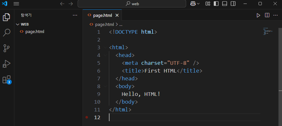Click the 'web' command center search box
Screen dimensions: 282x126
click(x=132, y=4)
